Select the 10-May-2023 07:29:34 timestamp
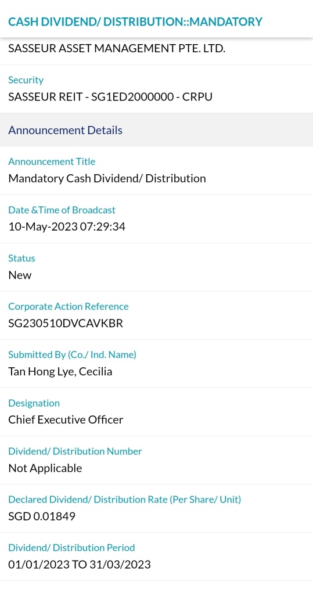The image size is (313, 592). click(67, 227)
